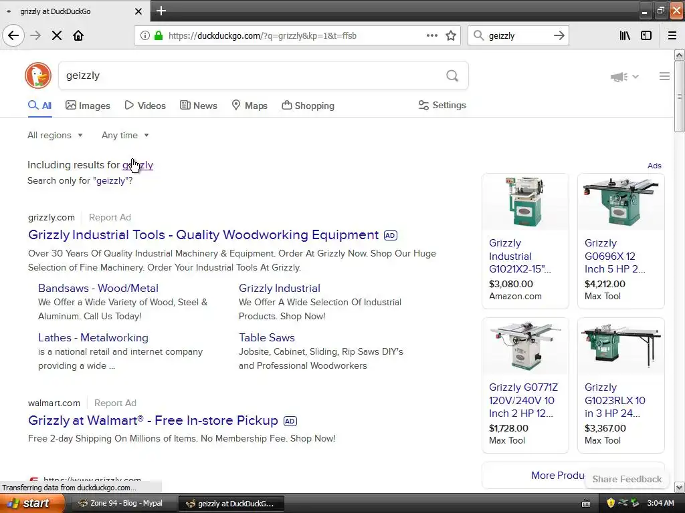This screenshot has width=685, height=513.
Task: Report the grizzly.com ad
Action: coord(110,217)
